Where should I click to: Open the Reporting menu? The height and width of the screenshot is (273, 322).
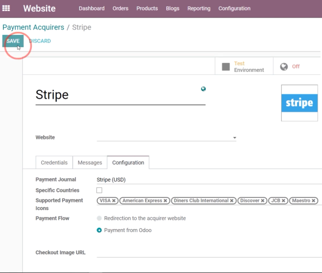point(199,8)
